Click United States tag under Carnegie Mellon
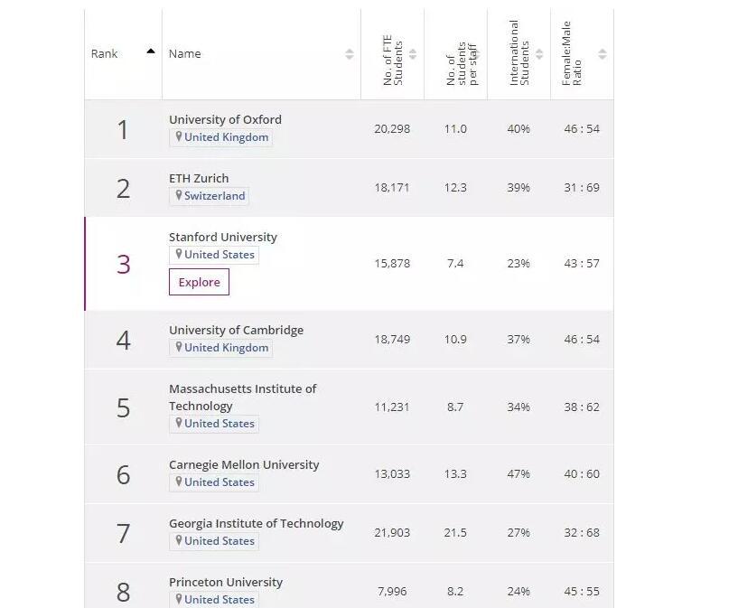The image size is (738, 608). pyautogui.click(x=220, y=482)
